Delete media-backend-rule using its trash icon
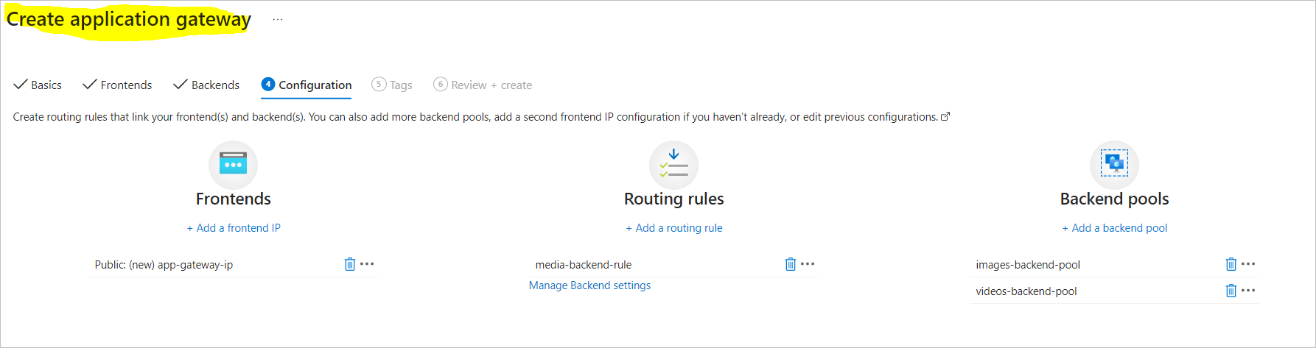 [791, 264]
